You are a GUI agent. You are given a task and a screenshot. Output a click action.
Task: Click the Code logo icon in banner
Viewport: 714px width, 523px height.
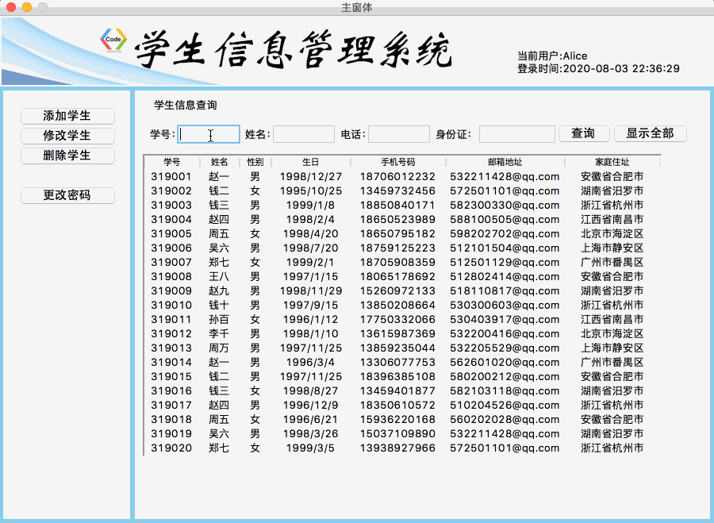point(113,40)
